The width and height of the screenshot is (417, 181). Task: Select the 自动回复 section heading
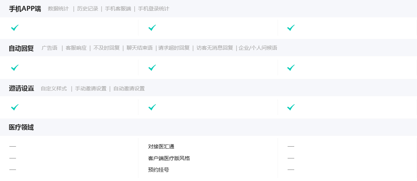pyautogui.click(x=21, y=48)
